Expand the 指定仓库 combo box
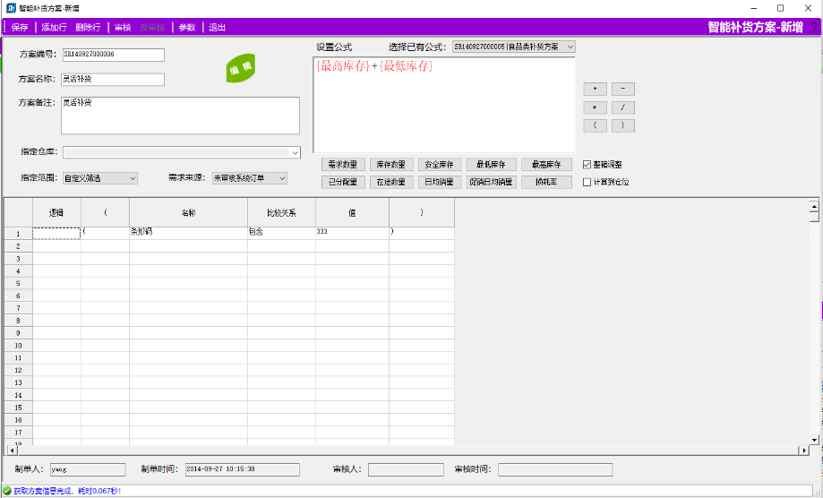 295,152
